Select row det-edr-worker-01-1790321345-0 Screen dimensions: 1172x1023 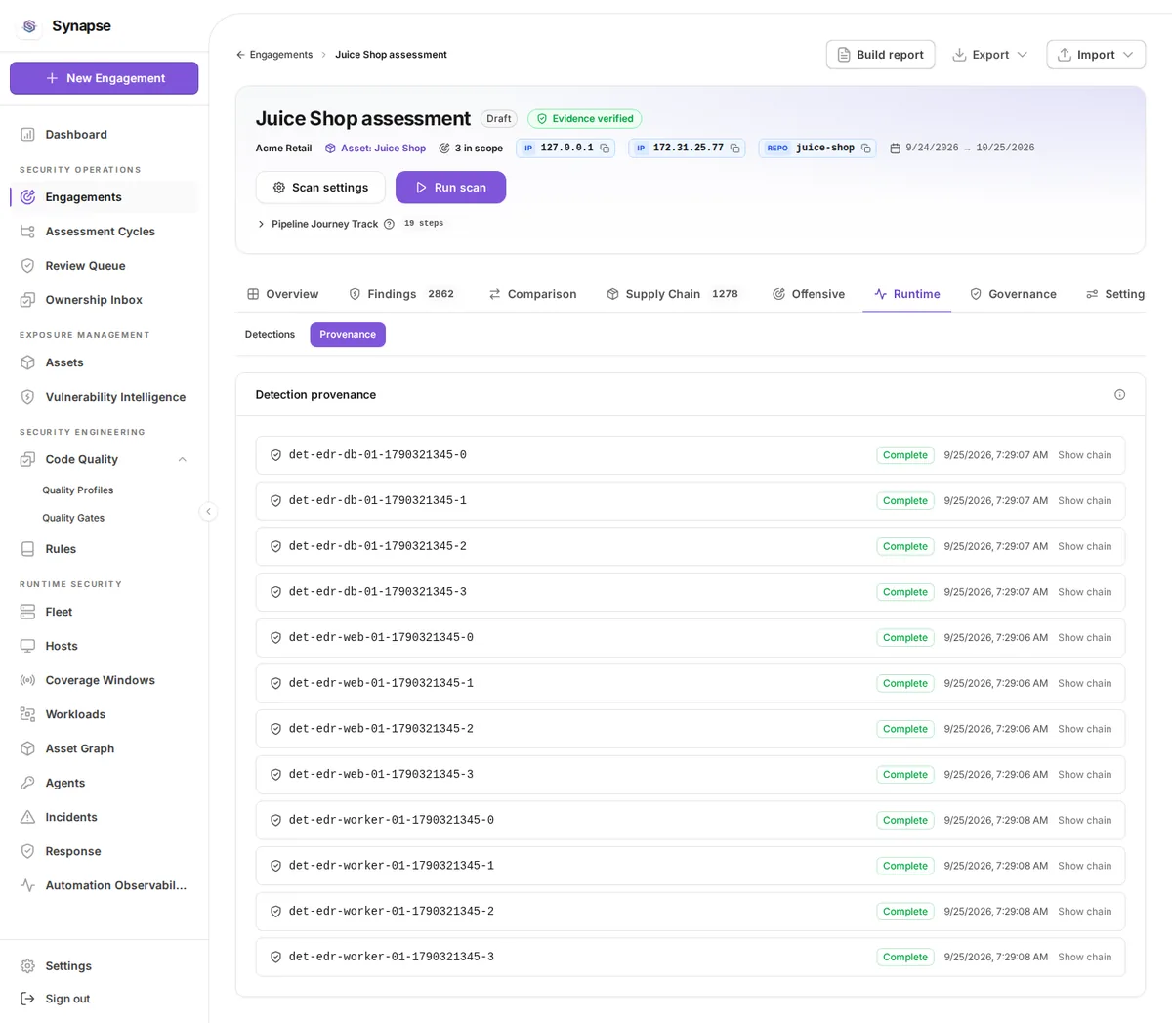690,821
